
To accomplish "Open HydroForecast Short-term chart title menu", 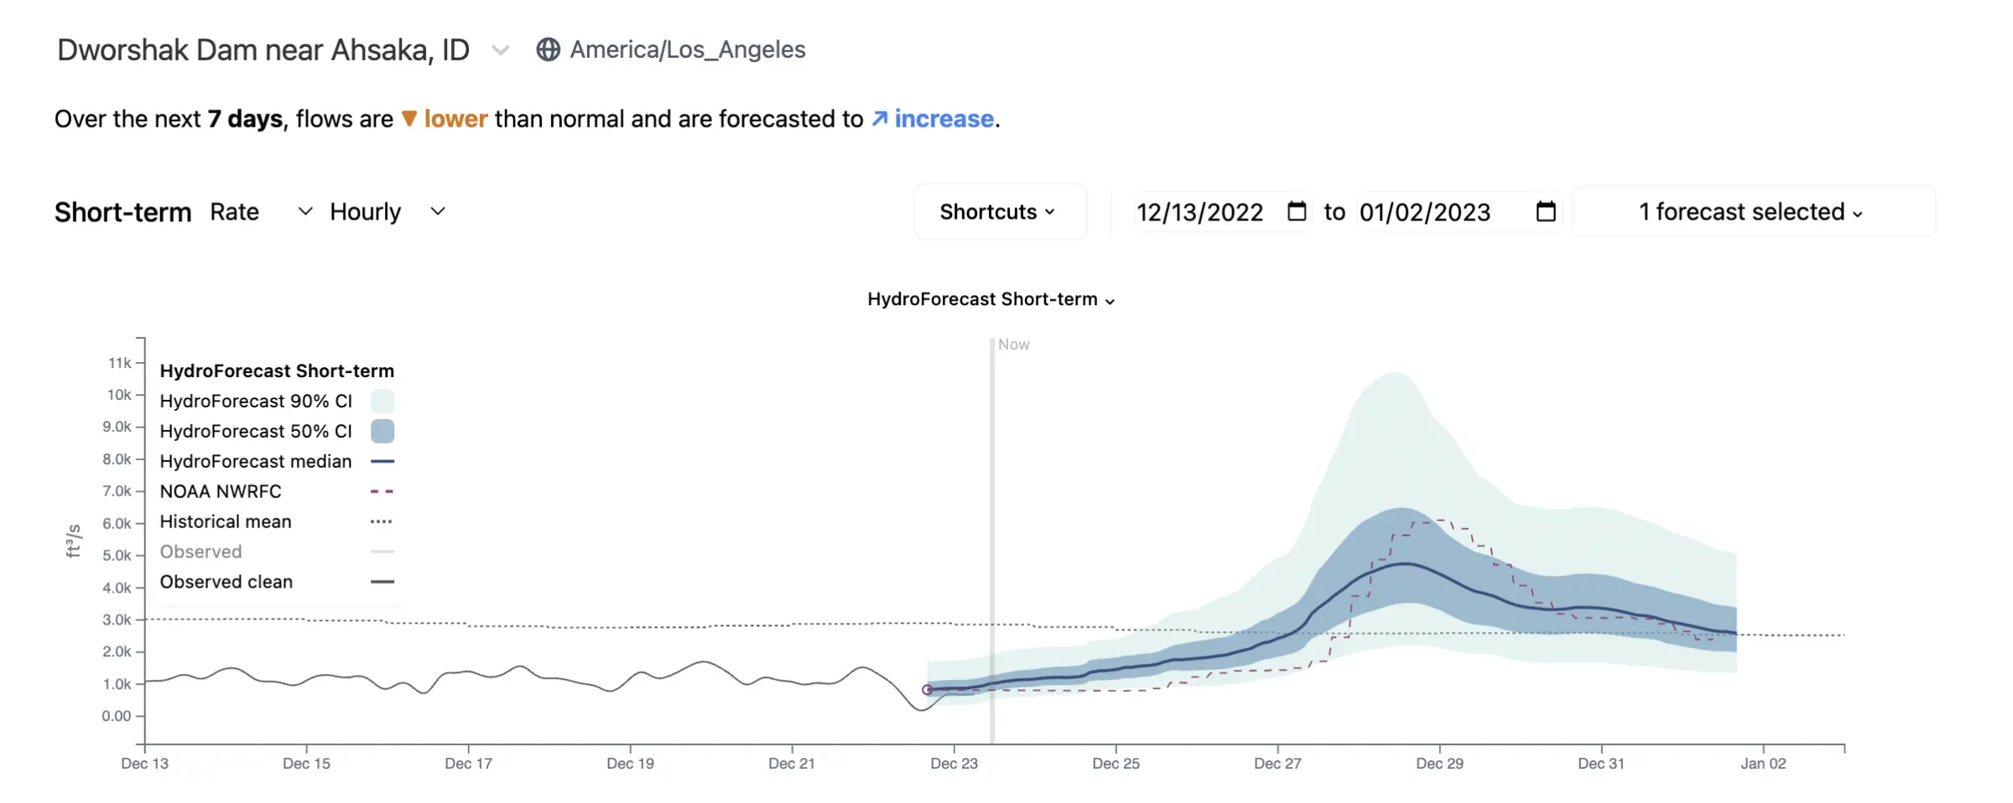I will (991, 299).
